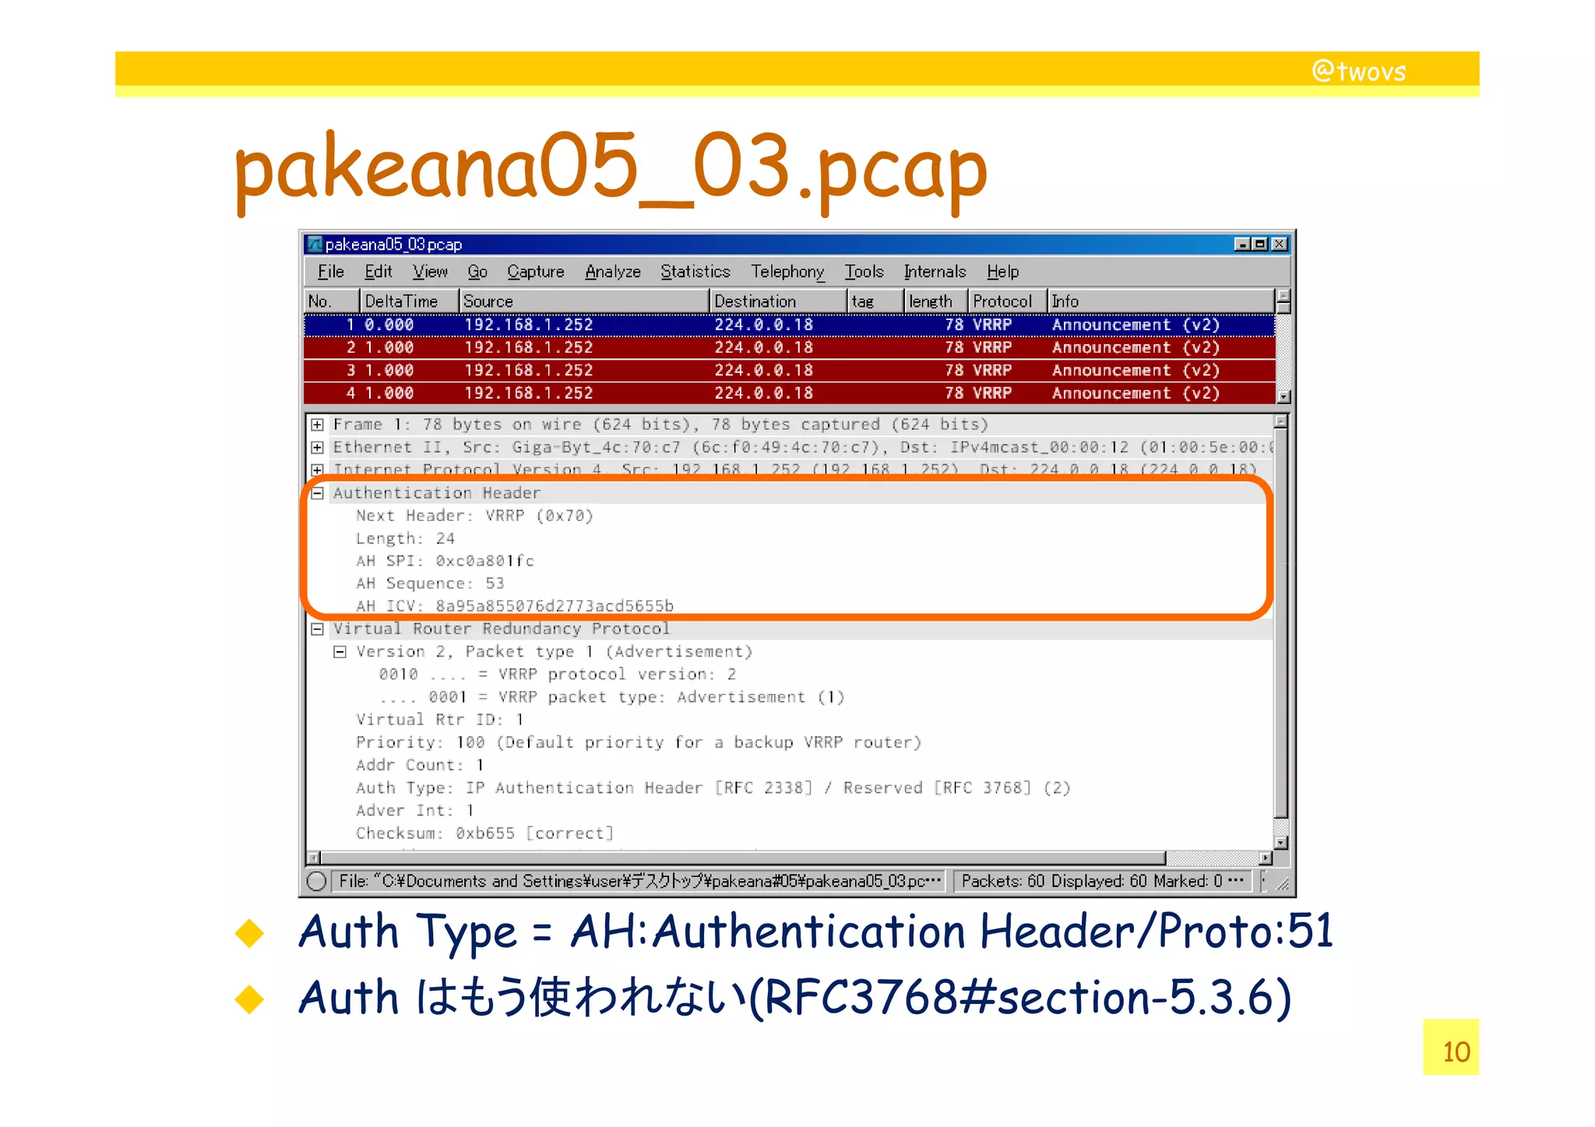Sort by Destination column header
Screen dimensions: 1595x1127
pos(778,301)
